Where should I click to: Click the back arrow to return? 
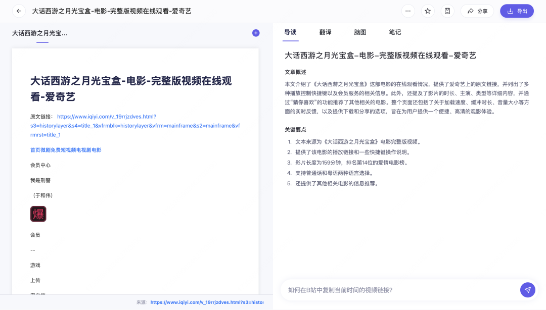(18, 11)
